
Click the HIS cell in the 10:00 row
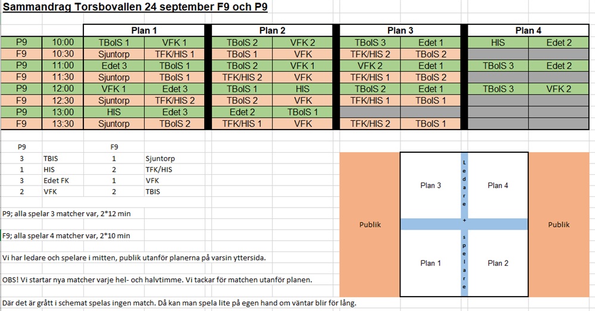[x=498, y=42]
